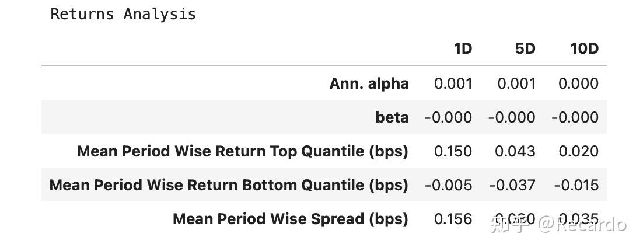Viewport: 643px width, 251px height.
Task: Click the Ann. alpha 1D value
Action: click(x=453, y=83)
